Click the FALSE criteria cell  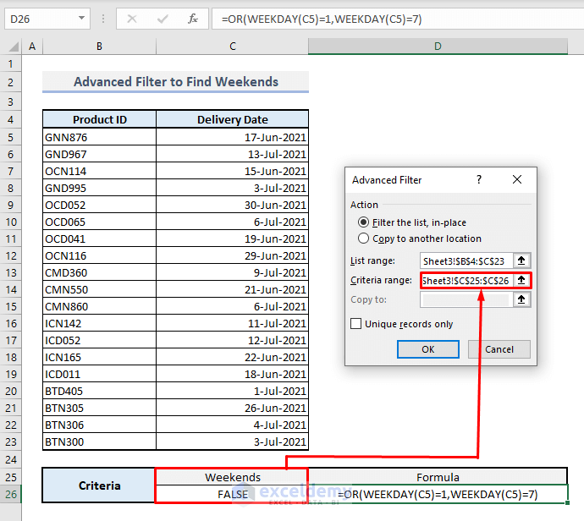232,494
